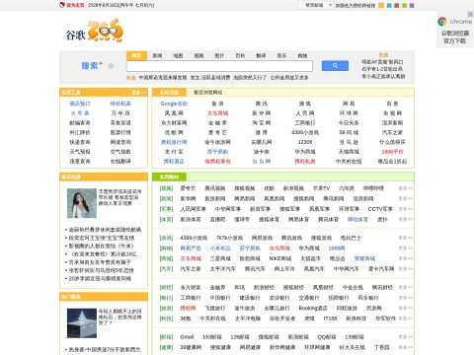Click the Chrome logo in the ad
This screenshot has height=355, width=474.
pyautogui.click(x=442, y=22)
